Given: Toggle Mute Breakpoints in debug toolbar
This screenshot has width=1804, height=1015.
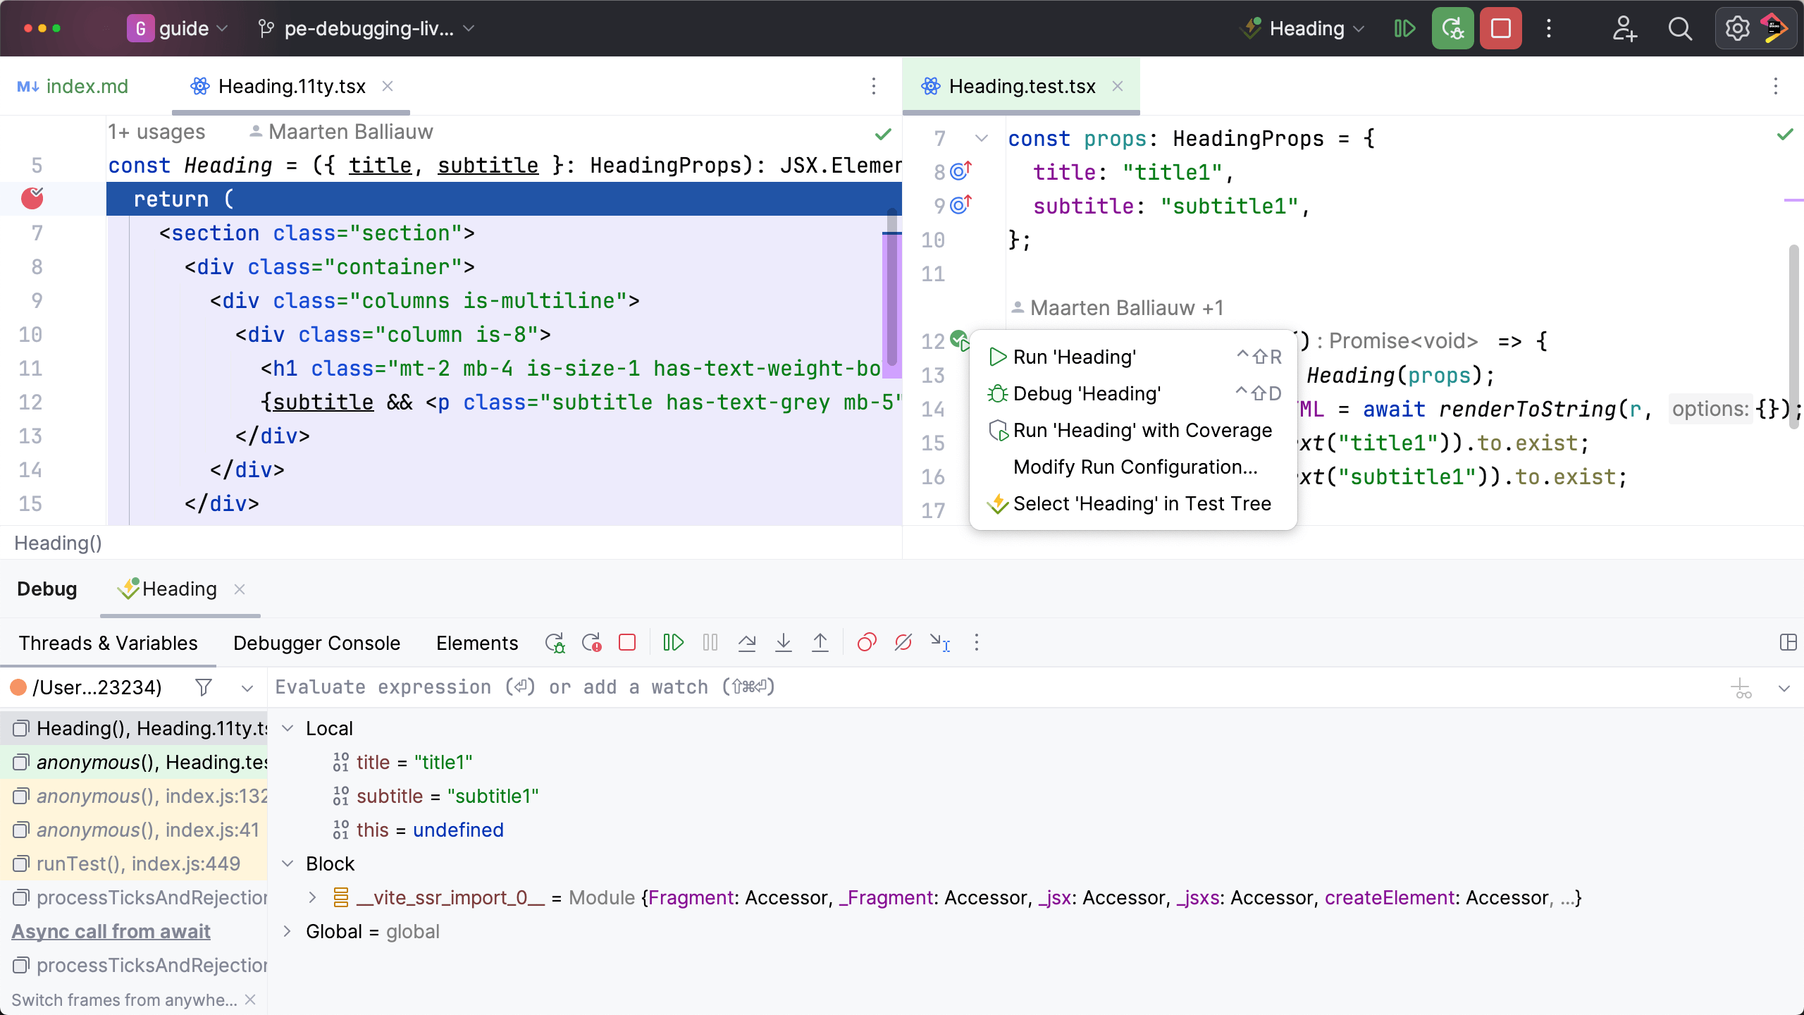Looking at the screenshot, I should (903, 642).
